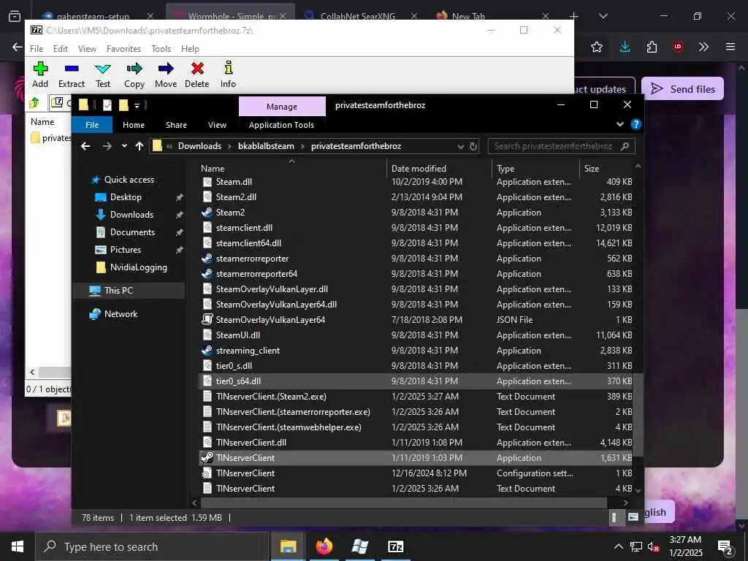
Task: Switch to the Home ribbon tab
Action: tap(134, 125)
